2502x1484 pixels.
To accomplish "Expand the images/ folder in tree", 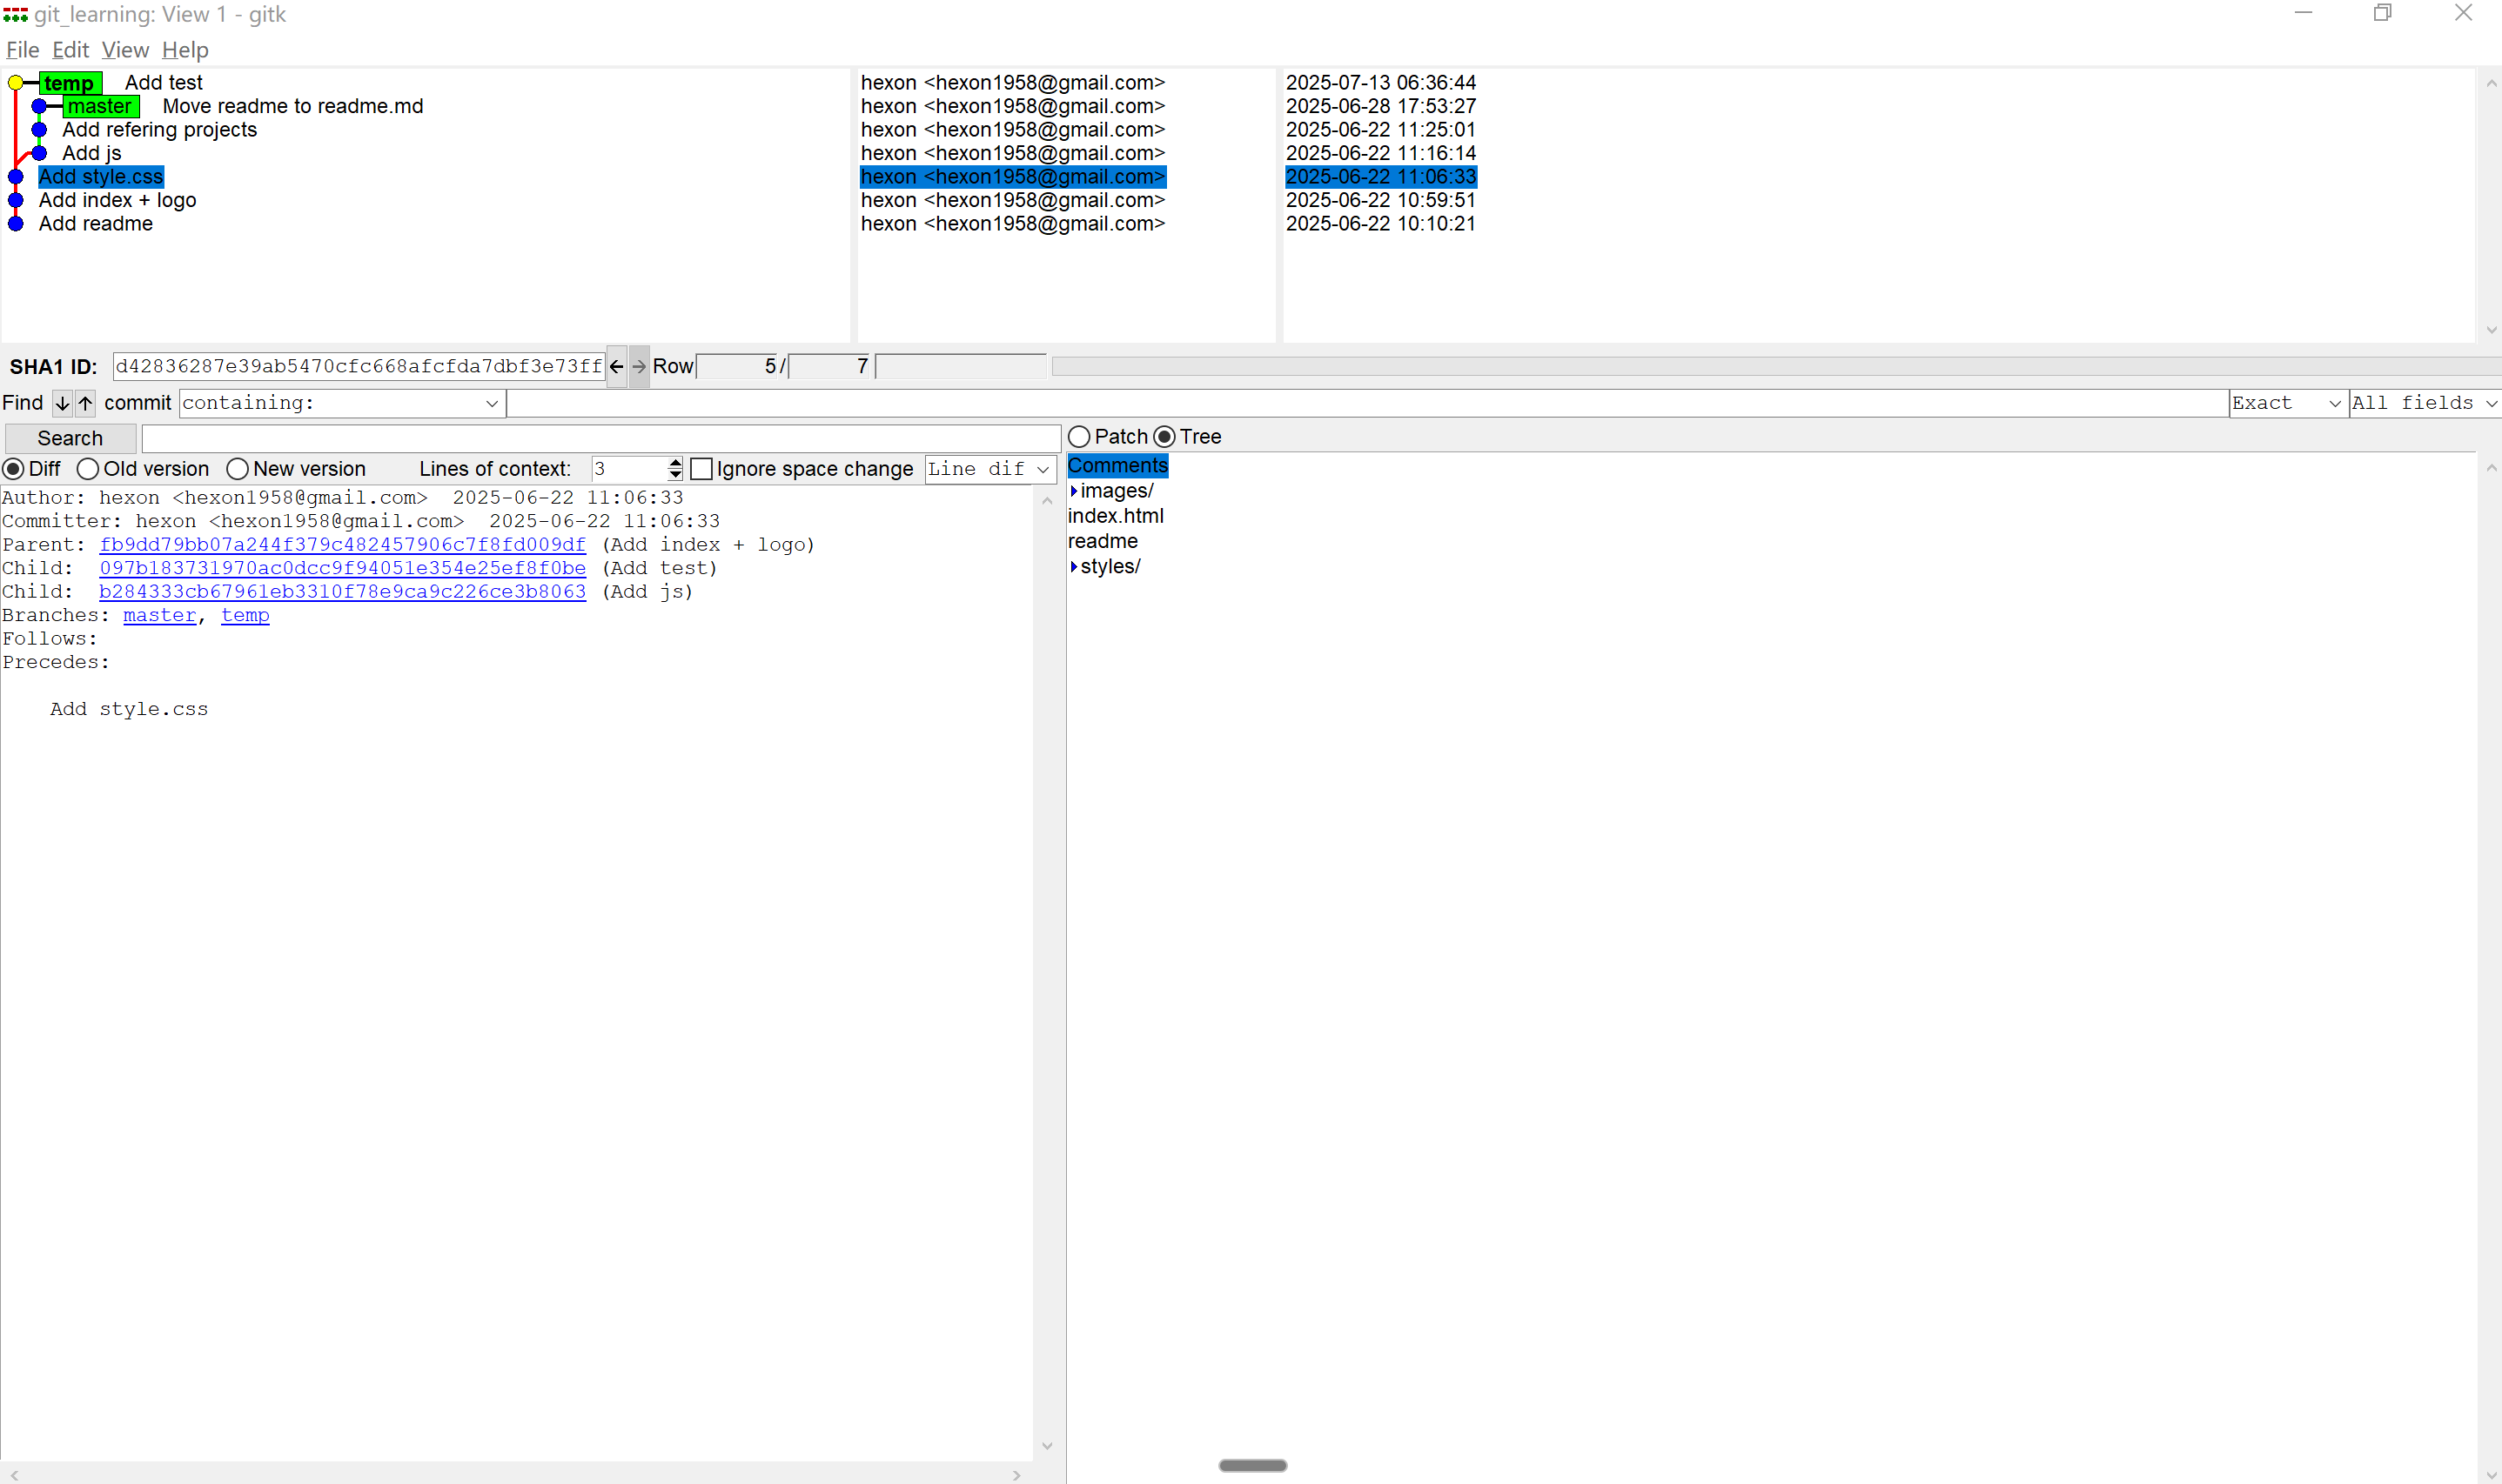I will point(1075,491).
